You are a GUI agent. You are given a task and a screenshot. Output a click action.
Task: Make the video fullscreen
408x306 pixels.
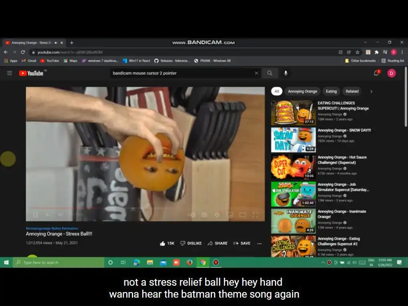click(x=255, y=215)
